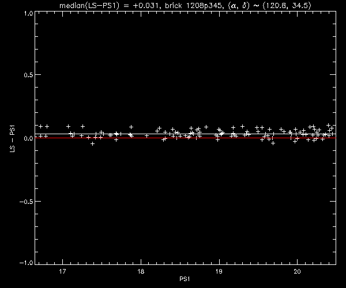The height and width of the screenshot is (288, 346).
Task: Click the red zero reference line
Action: (x=185, y=138)
